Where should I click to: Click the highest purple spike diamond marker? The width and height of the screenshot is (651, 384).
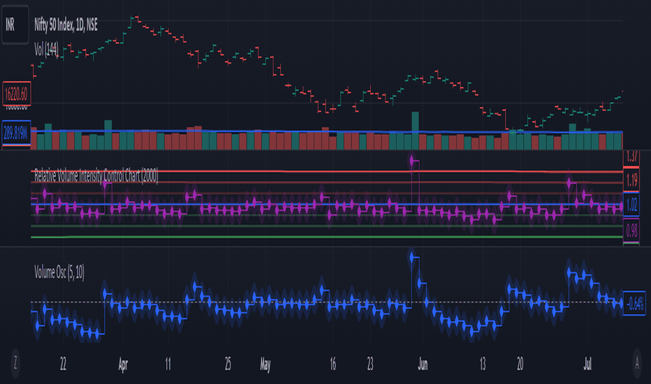tap(412, 161)
